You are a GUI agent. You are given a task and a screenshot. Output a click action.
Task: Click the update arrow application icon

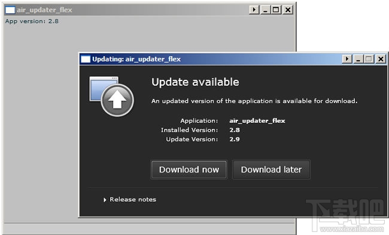[x=112, y=96]
